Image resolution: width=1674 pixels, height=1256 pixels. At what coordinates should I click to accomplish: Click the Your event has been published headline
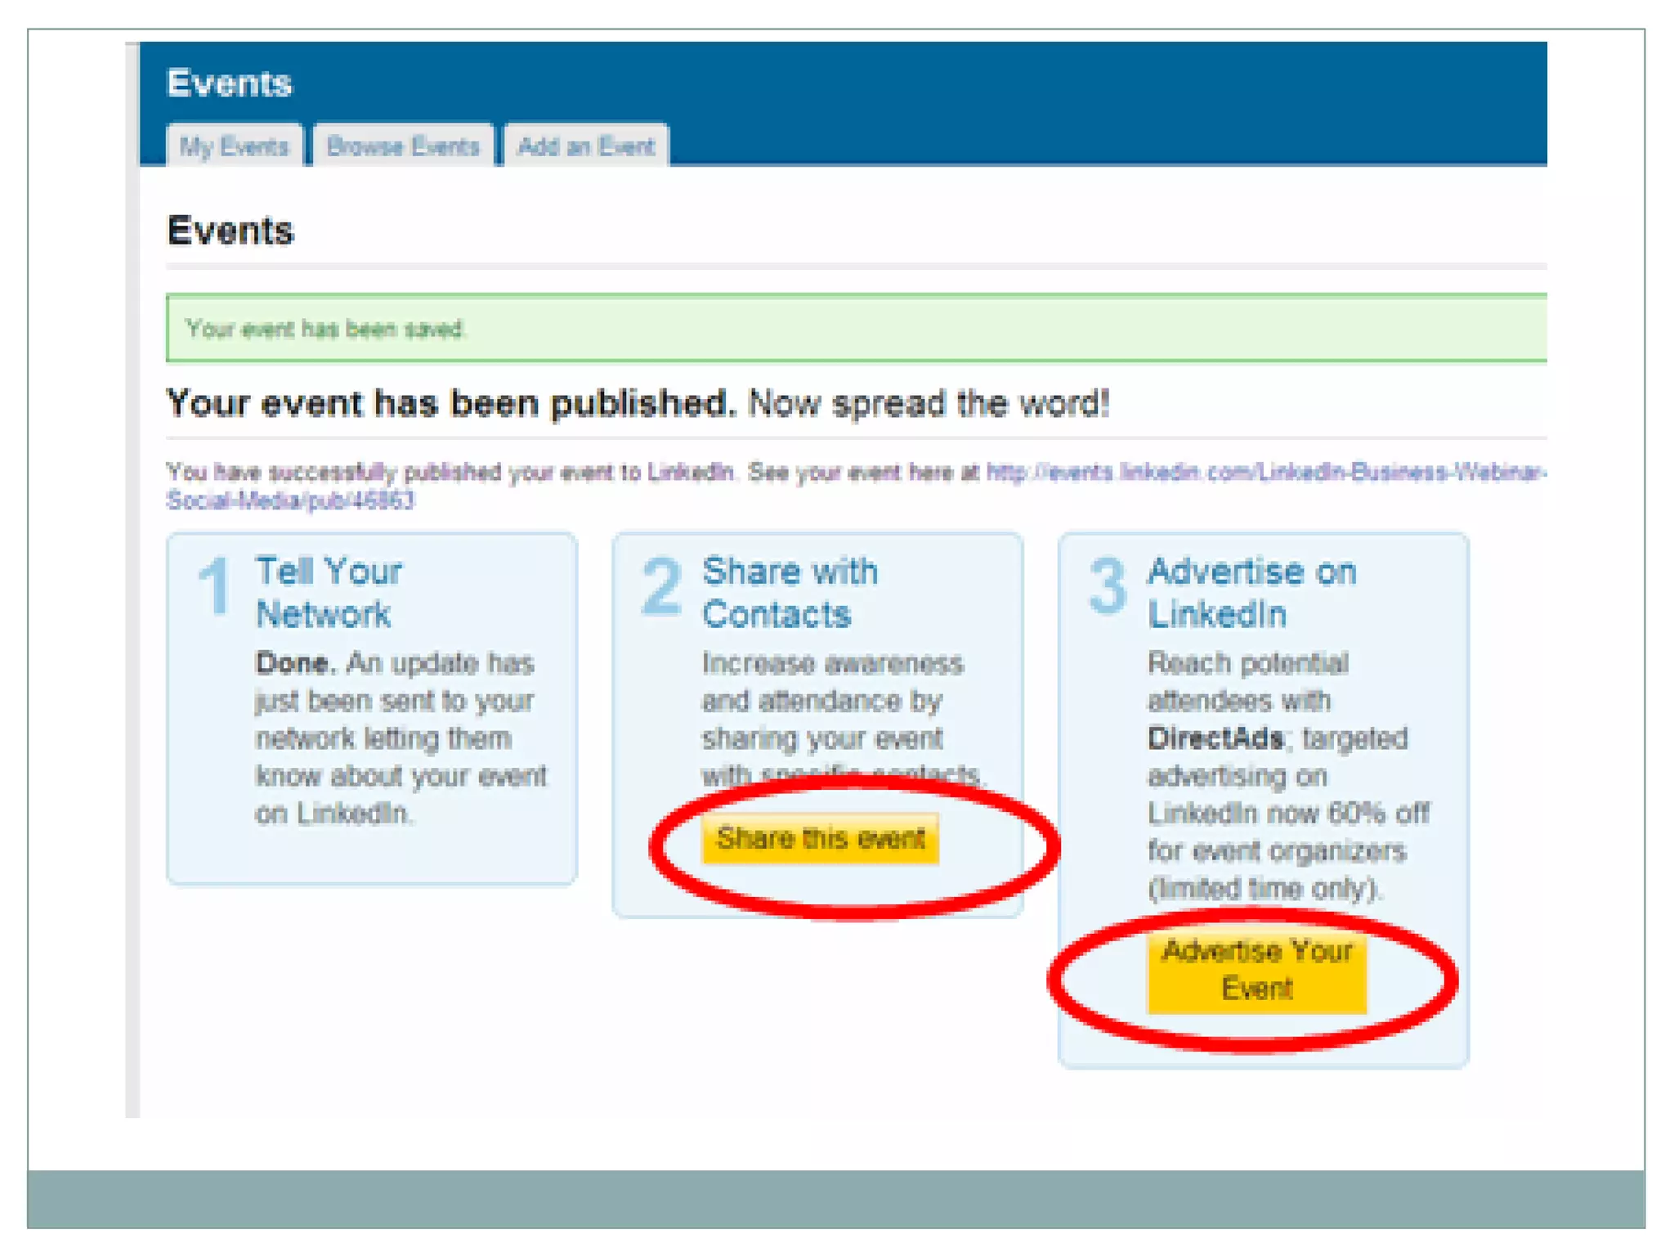pos(450,403)
